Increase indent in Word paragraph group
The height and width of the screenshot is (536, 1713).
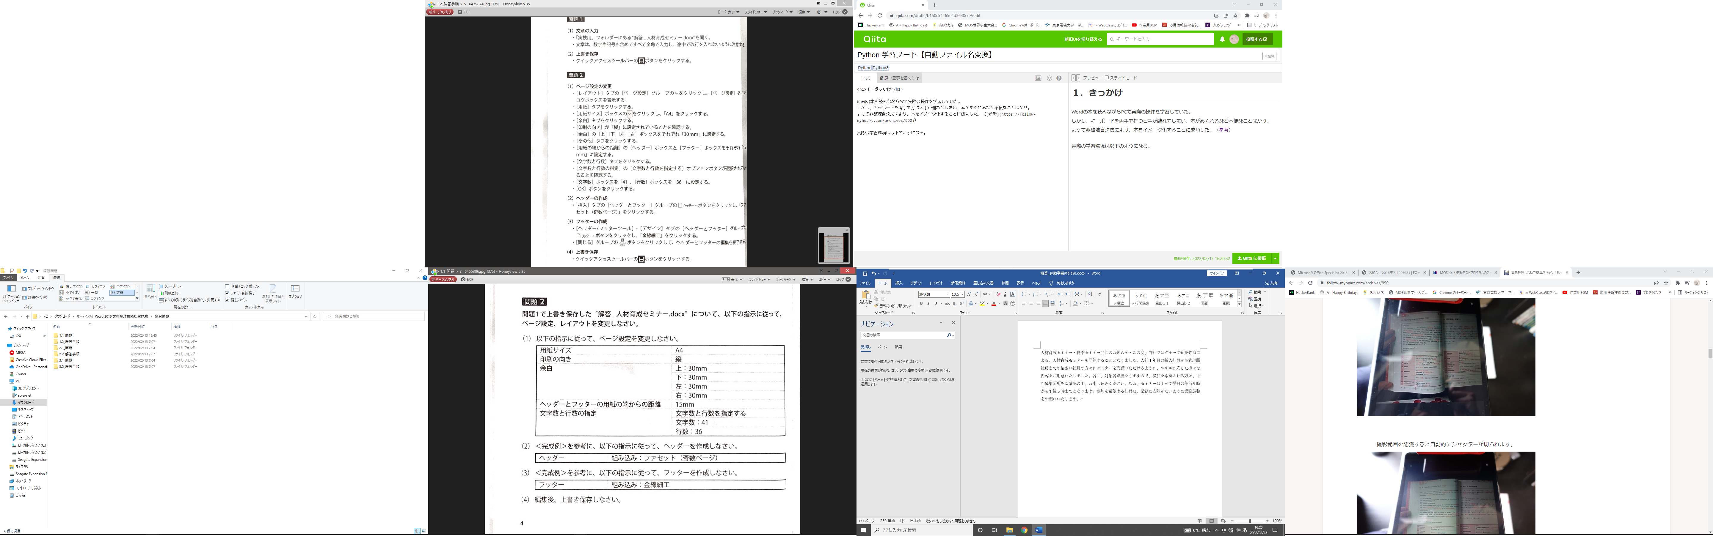(x=1067, y=294)
